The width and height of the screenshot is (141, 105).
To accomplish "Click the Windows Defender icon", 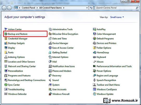I will point(6,94).
